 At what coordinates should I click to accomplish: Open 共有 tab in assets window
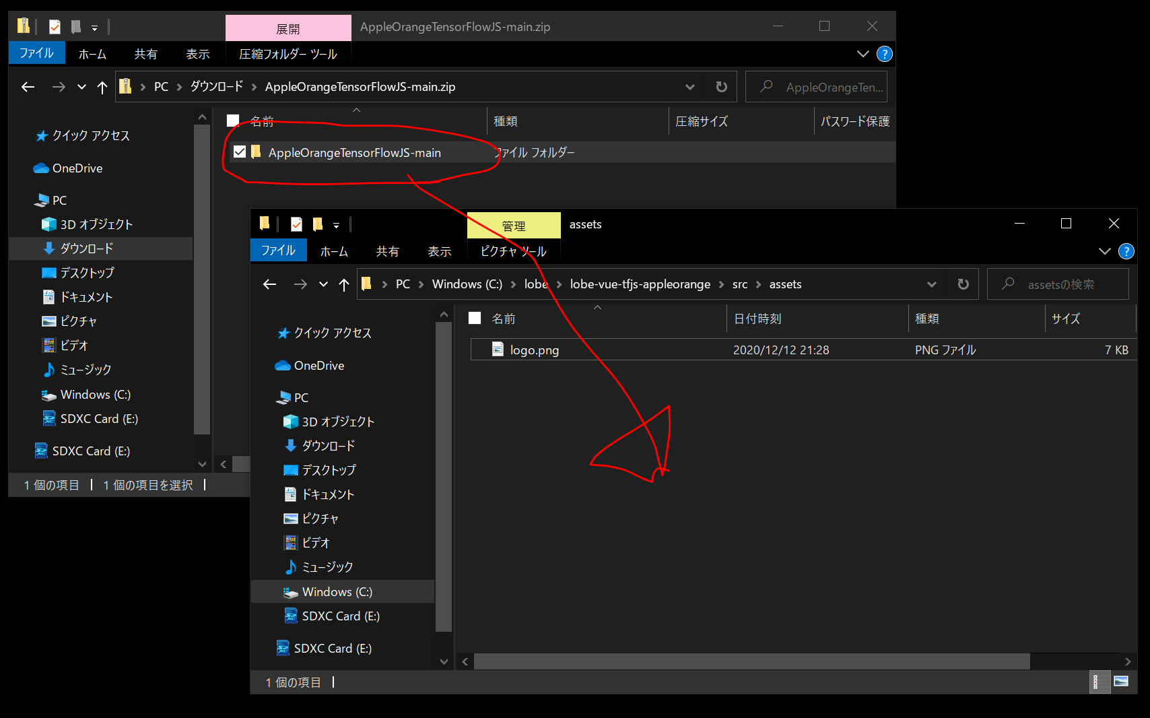387,251
